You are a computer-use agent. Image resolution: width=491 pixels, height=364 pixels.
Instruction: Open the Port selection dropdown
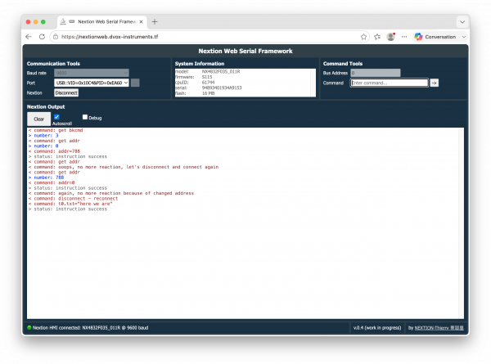(x=92, y=83)
